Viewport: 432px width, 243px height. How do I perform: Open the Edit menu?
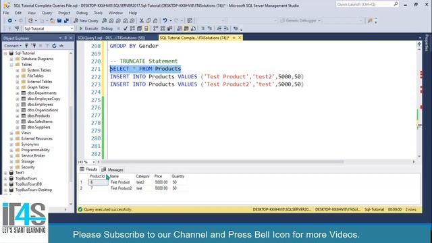pos(18,13)
